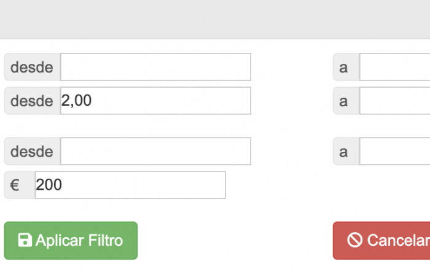
Task: Focus the "a" field beside the 2,00 value
Action: (x=394, y=101)
